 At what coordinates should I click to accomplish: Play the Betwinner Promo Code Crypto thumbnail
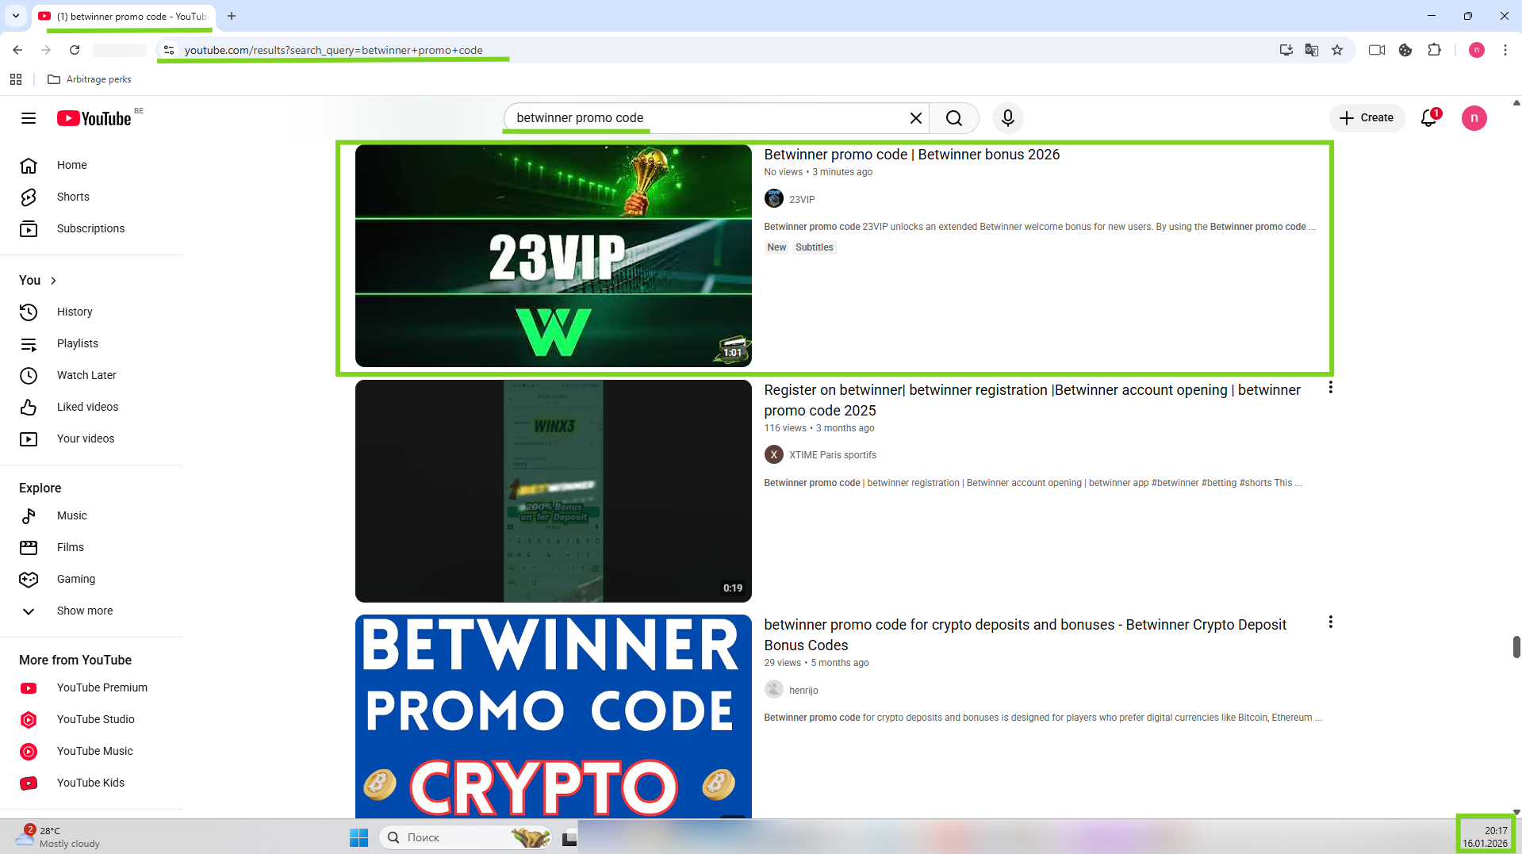[553, 716]
